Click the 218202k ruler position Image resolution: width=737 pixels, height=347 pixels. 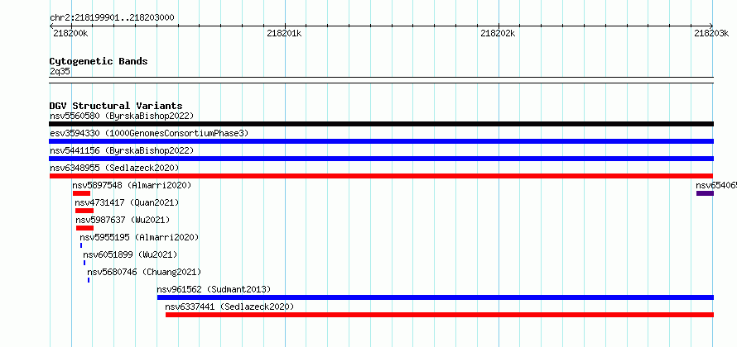[x=498, y=33]
